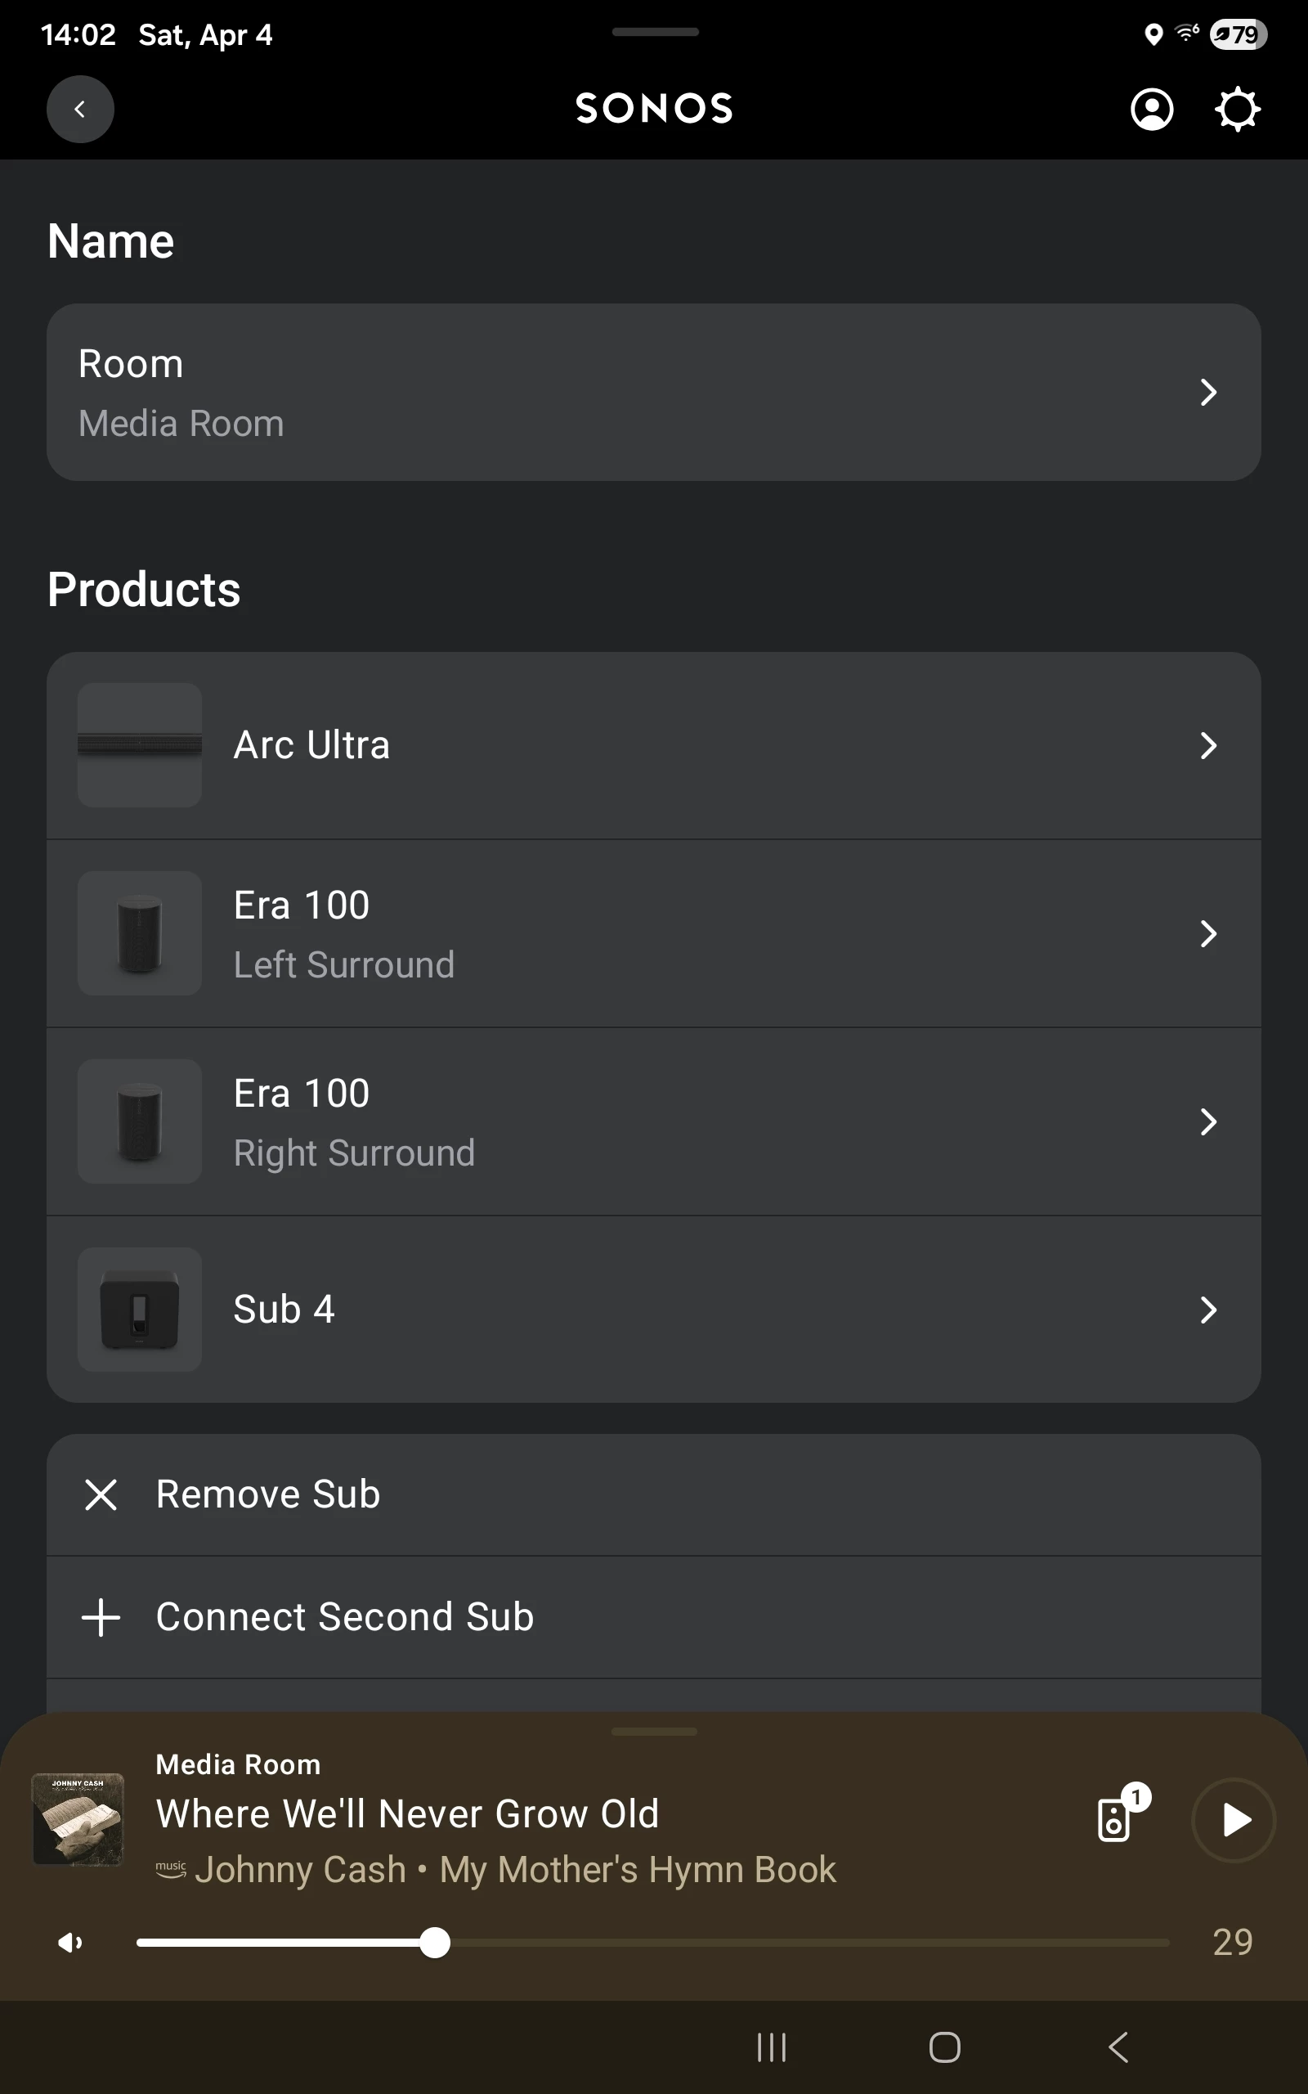Open the account profile icon

[x=1151, y=109]
